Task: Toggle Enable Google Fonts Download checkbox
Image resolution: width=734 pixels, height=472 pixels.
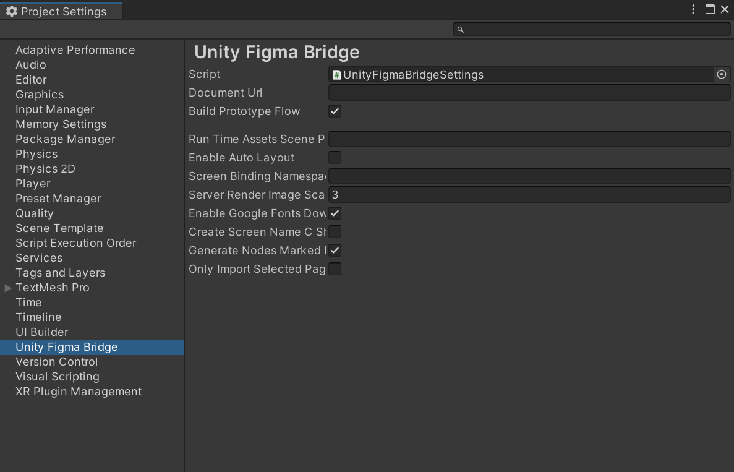Action: coord(335,213)
